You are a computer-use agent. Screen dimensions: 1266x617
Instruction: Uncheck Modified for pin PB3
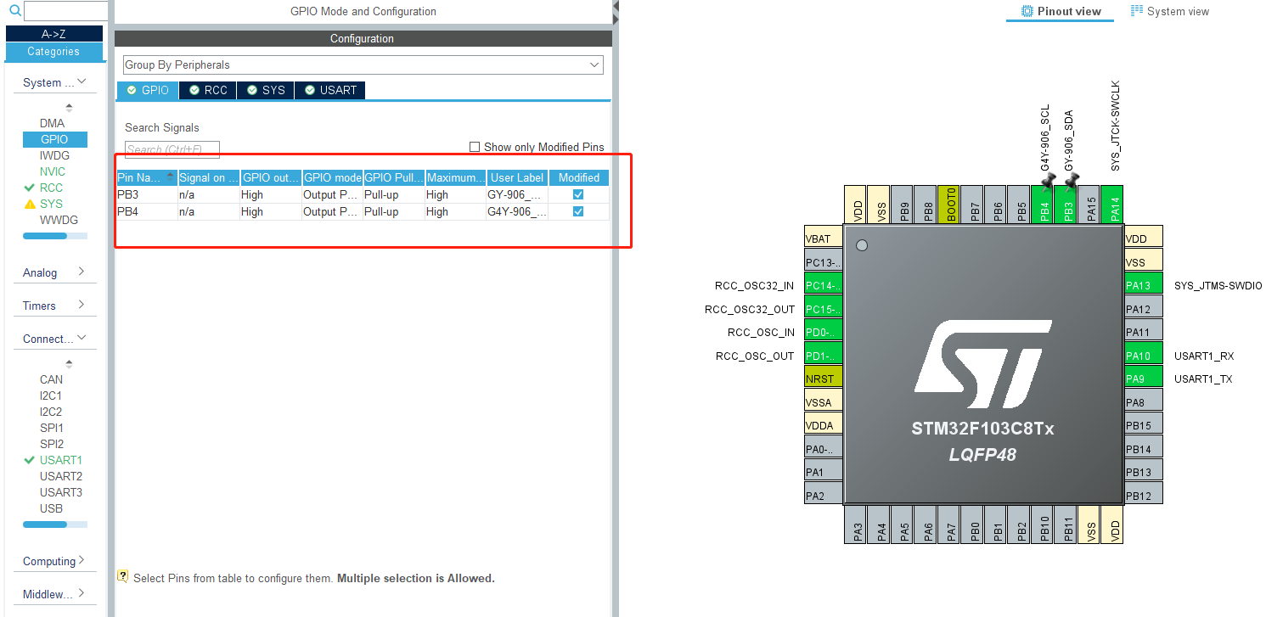coord(577,194)
